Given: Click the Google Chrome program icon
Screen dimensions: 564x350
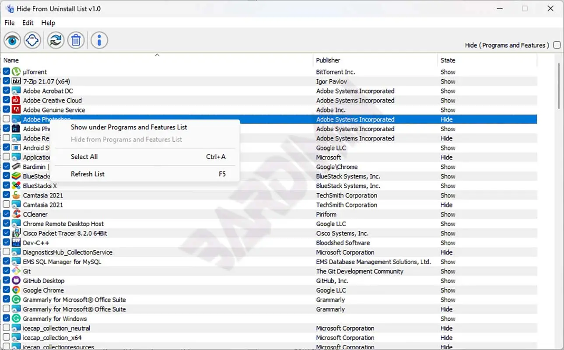Looking at the screenshot, I should 16,290.
